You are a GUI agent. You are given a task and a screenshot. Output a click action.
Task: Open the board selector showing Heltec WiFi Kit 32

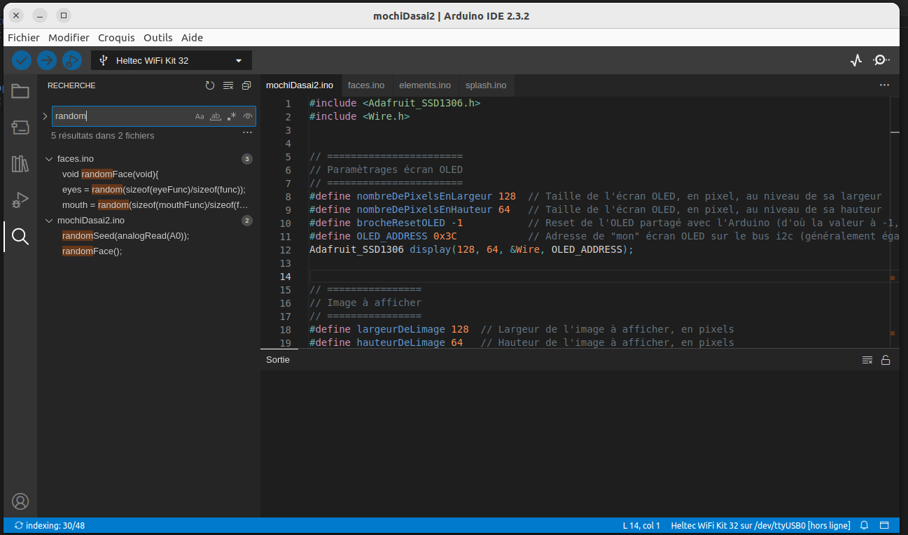point(171,60)
